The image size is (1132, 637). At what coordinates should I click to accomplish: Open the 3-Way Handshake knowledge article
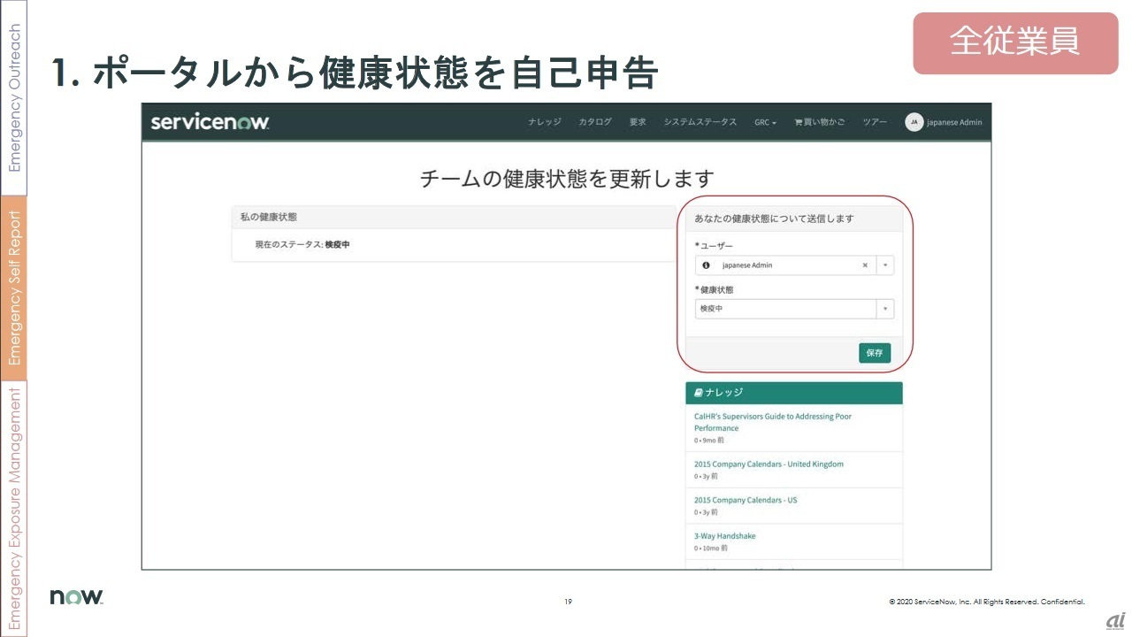[724, 536]
